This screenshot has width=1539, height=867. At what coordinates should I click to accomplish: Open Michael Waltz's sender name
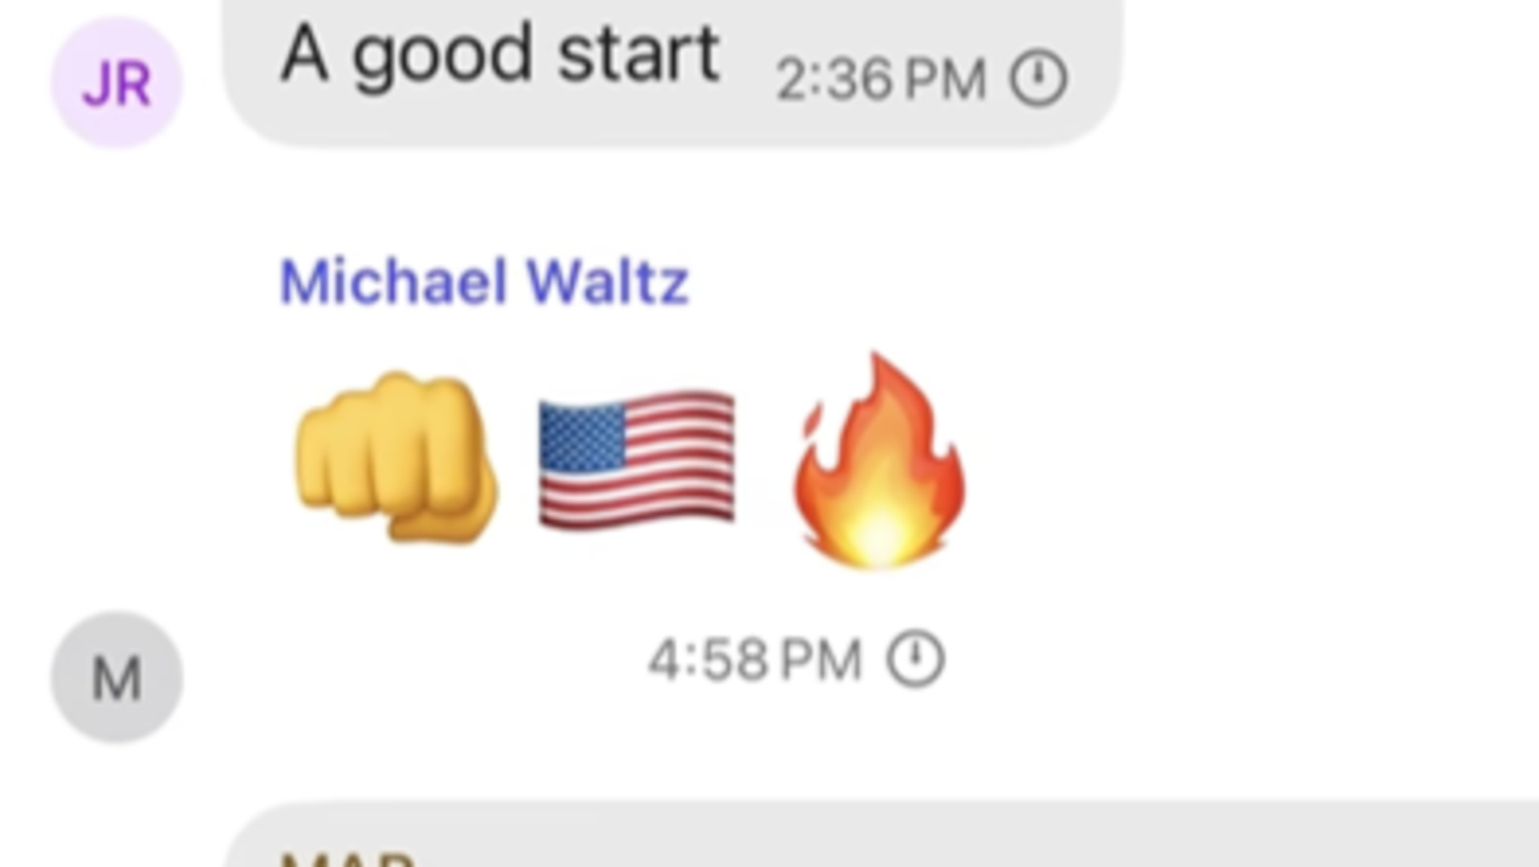[x=484, y=282]
